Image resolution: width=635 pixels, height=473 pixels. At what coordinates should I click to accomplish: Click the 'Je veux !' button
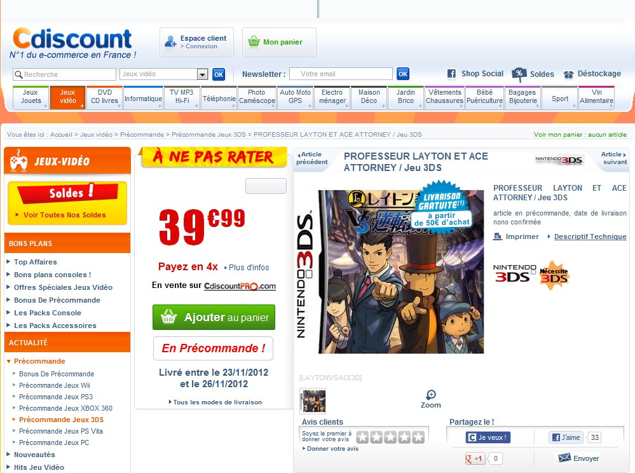pos(488,437)
